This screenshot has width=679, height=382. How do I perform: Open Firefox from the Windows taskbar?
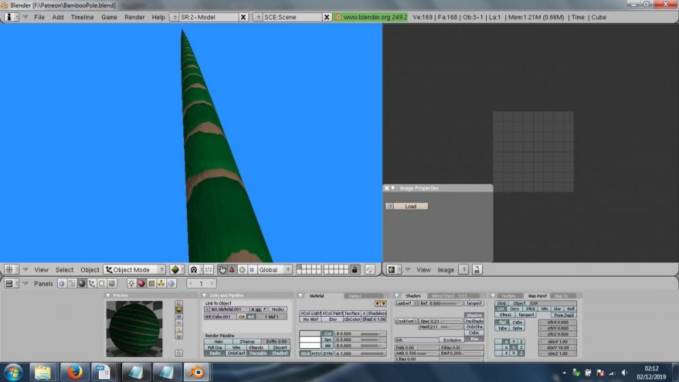tap(75, 372)
